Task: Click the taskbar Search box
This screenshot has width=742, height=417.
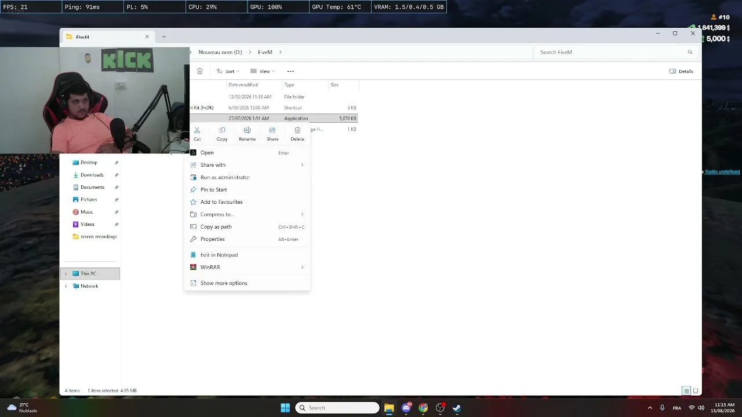Action: point(337,408)
